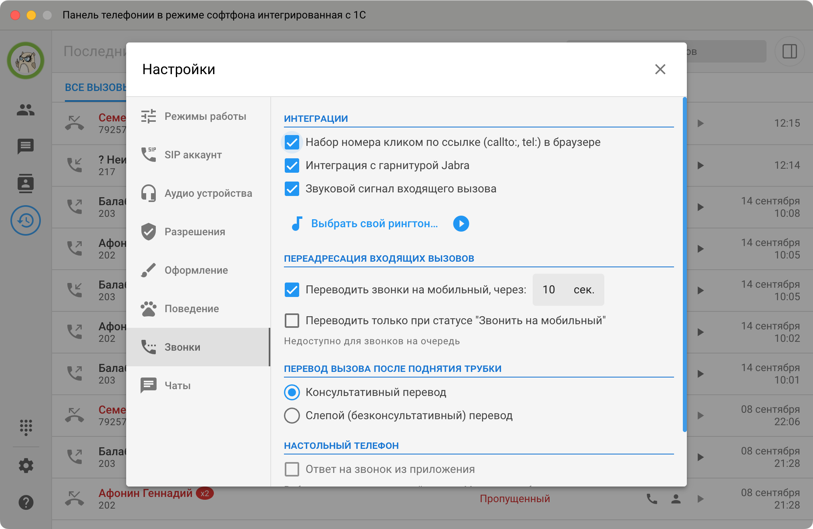The height and width of the screenshot is (529, 813).
Task: Select the Звонки phone icon in settings
Action: [x=149, y=347]
